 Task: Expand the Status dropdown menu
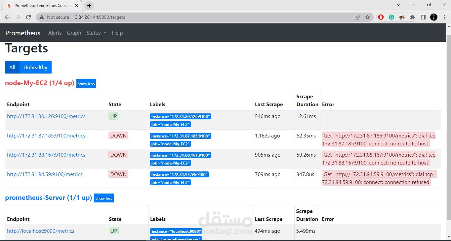pos(96,33)
